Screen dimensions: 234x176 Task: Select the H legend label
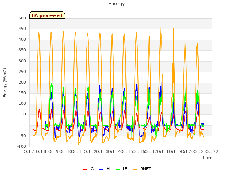(108, 169)
